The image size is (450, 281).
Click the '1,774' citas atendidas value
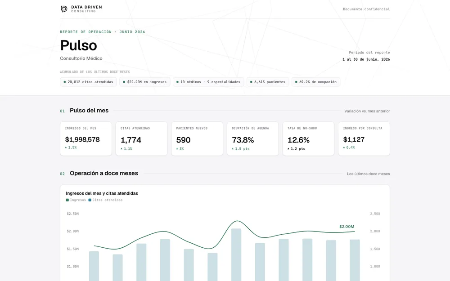click(x=131, y=140)
